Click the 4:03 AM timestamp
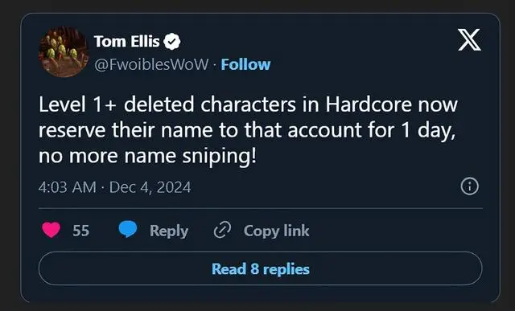 [x=68, y=187]
